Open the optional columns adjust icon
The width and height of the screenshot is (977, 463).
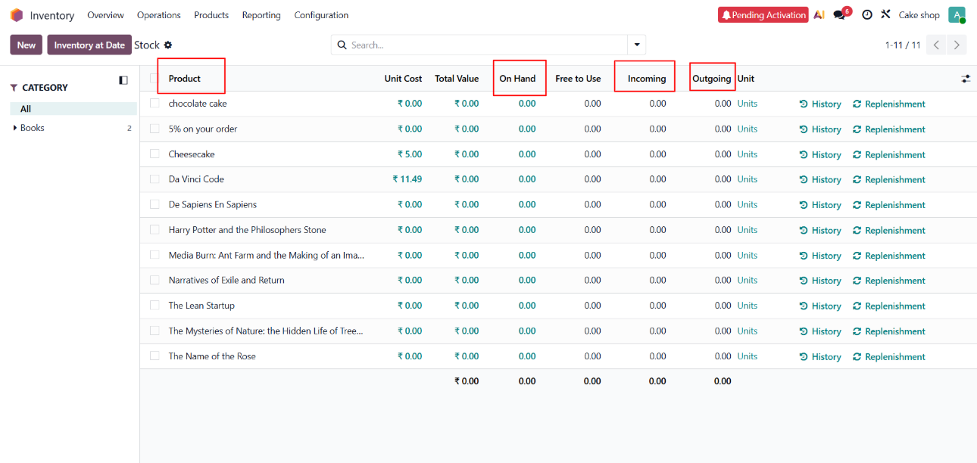click(x=966, y=79)
